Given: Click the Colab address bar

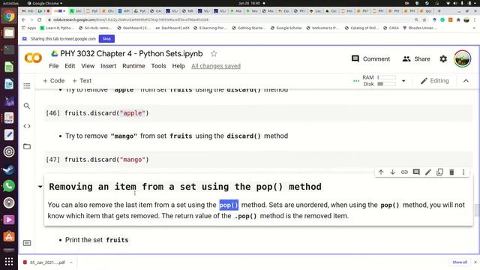Looking at the screenshot, I should point(229,19).
